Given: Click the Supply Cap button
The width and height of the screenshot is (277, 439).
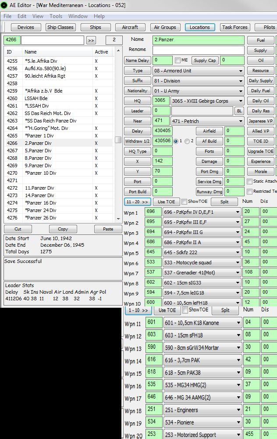Looking at the screenshot, I should pos(205,61).
